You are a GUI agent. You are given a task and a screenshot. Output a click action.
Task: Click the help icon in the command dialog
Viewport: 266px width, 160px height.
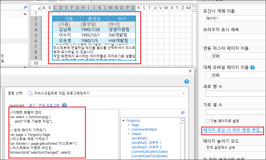[x=187, y=82]
